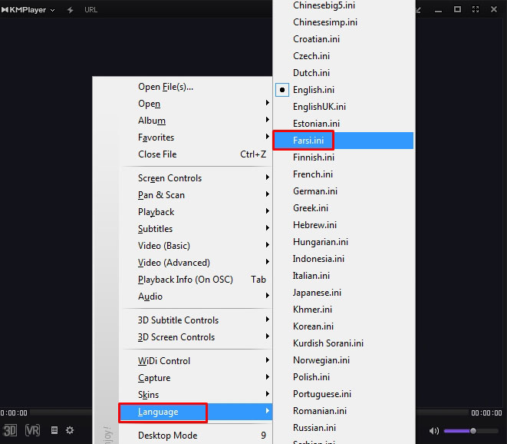This screenshot has height=444, width=507.
Task: Close the KMPlayer window
Action: pos(494,9)
